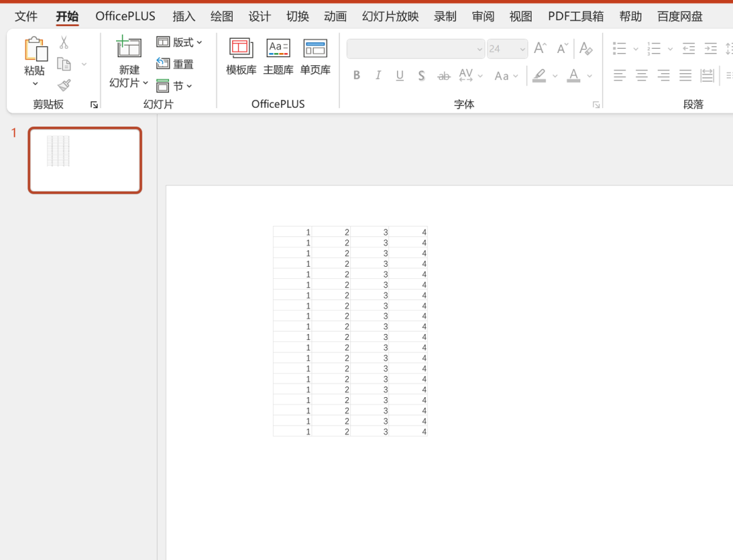Switch to the 插入 tab
This screenshot has height=560, width=733.
(x=184, y=16)
